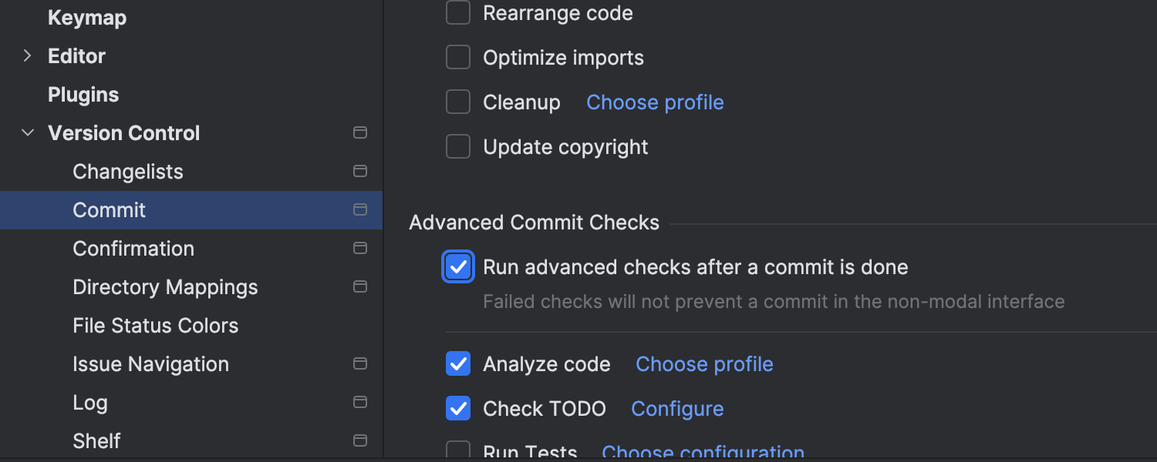Select File Status Colors settings
Image resolution: width=1157 pixels, height=462 pixels.
(155, 326)
